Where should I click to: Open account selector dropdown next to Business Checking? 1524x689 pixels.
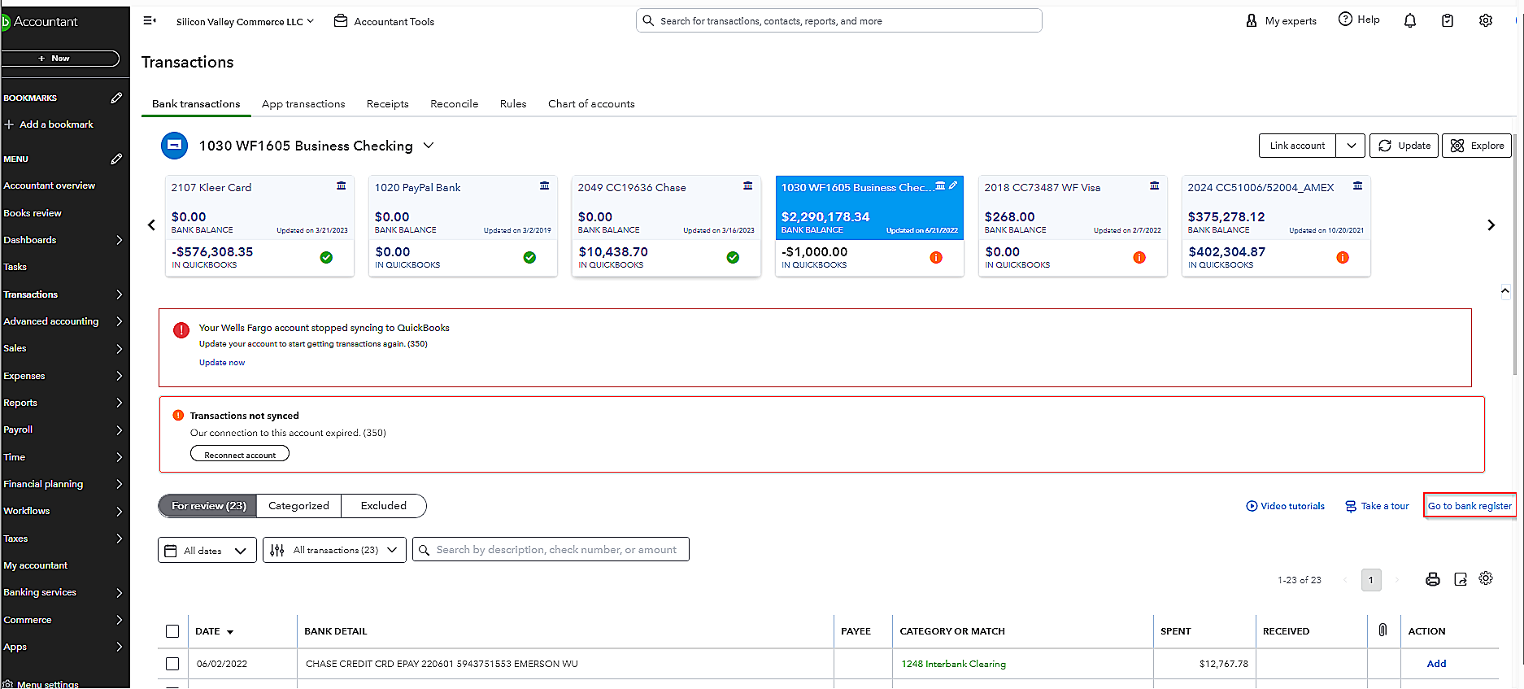(429, 146)
